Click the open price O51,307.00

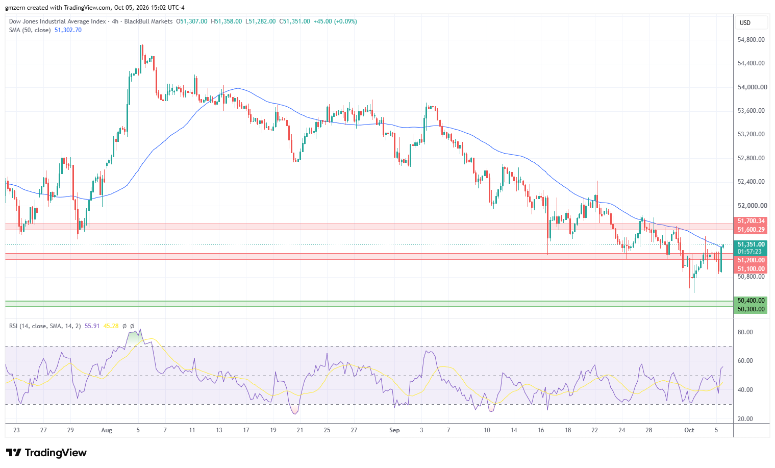point(192,21)
